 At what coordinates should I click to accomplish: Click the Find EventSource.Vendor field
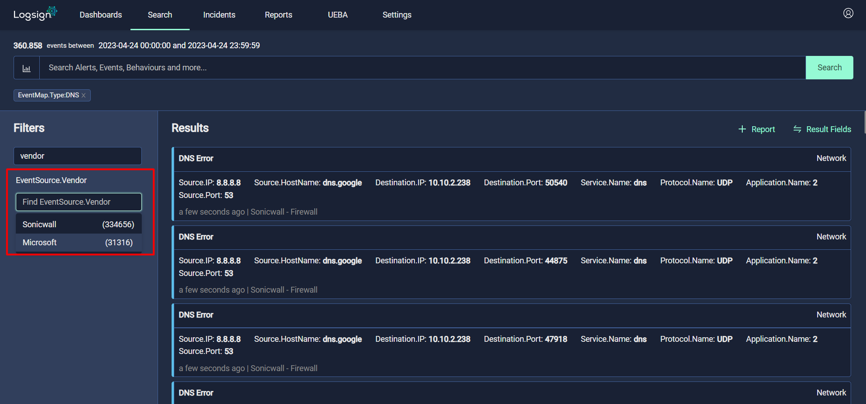pos(79,202)
